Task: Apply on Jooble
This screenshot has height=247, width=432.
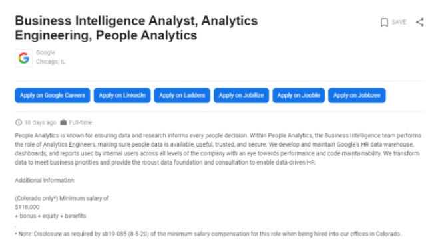Action: click(x=299, y=96)
